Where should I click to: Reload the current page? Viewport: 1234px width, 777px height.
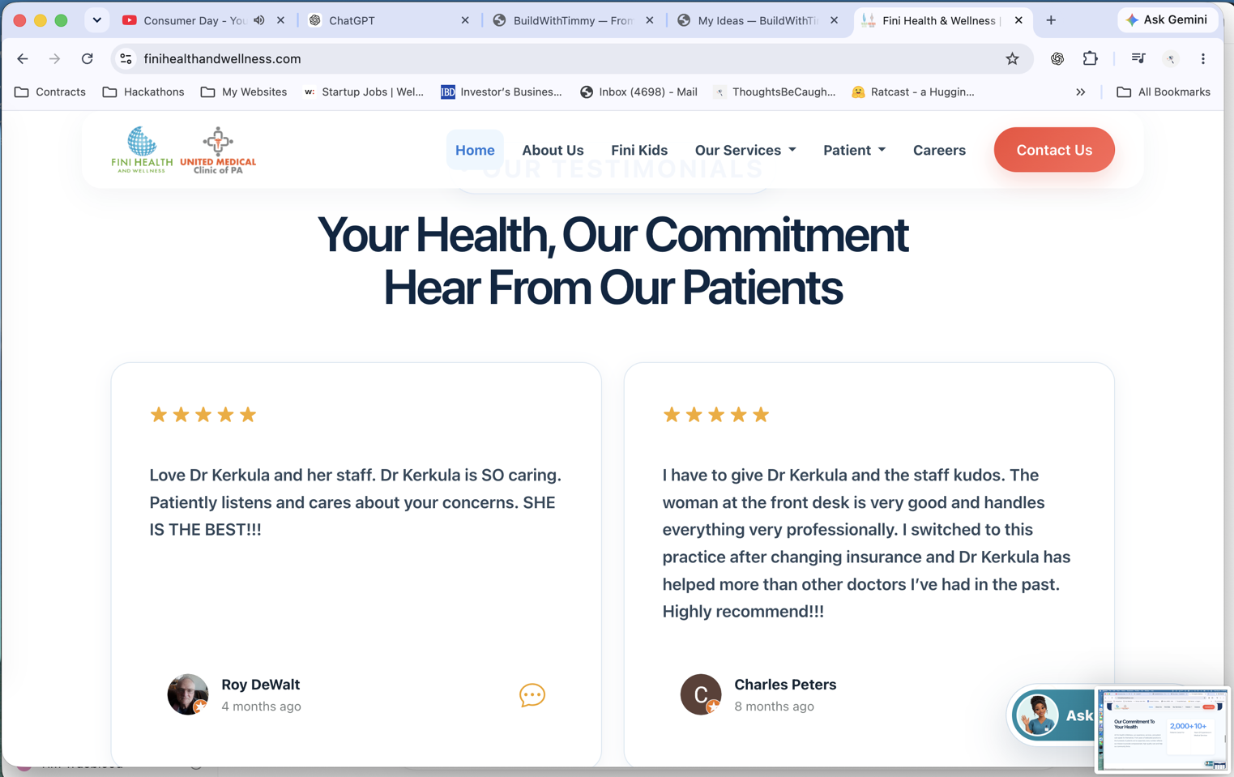click(88, 58)
